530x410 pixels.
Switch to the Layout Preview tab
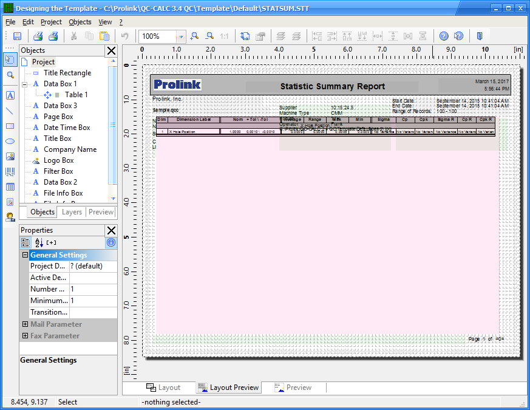(x=228, y=388)
